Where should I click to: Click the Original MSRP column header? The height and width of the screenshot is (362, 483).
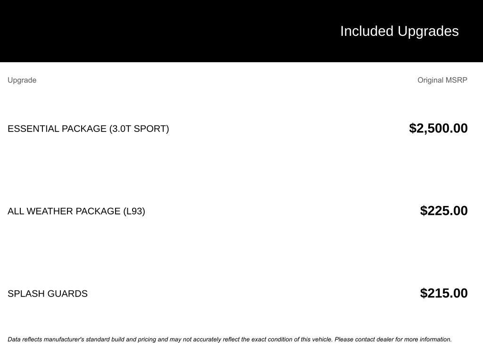pos(442,80)
